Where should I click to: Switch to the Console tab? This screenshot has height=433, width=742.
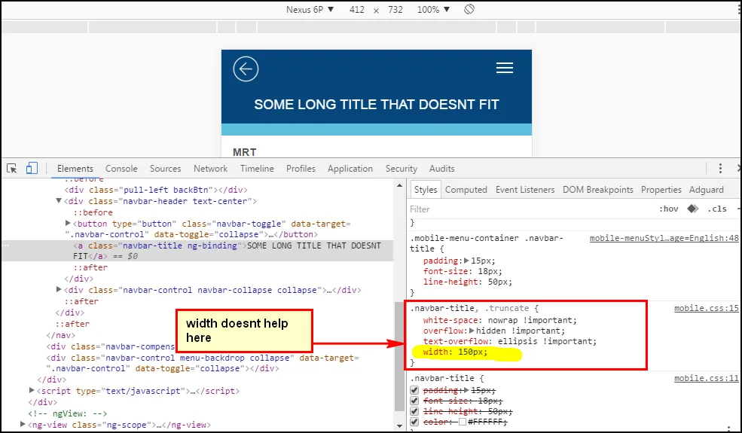click(121, 169)
